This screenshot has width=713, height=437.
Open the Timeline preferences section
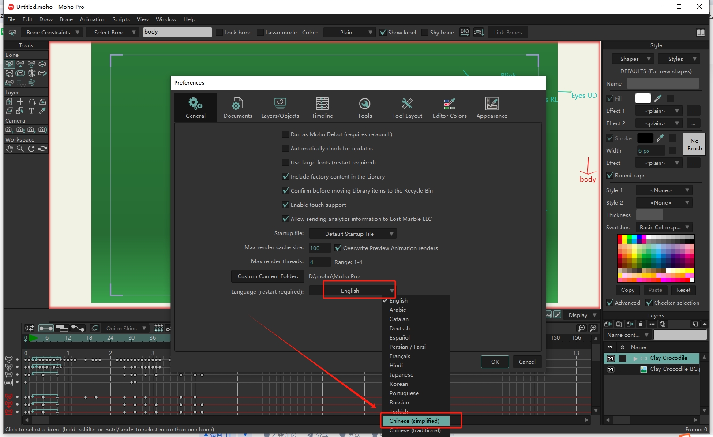[322, 108]
